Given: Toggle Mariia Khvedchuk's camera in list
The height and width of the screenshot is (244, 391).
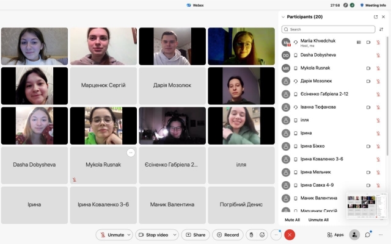Looking at the screenshot, I should pyautogui.click(x=368, y=42).
